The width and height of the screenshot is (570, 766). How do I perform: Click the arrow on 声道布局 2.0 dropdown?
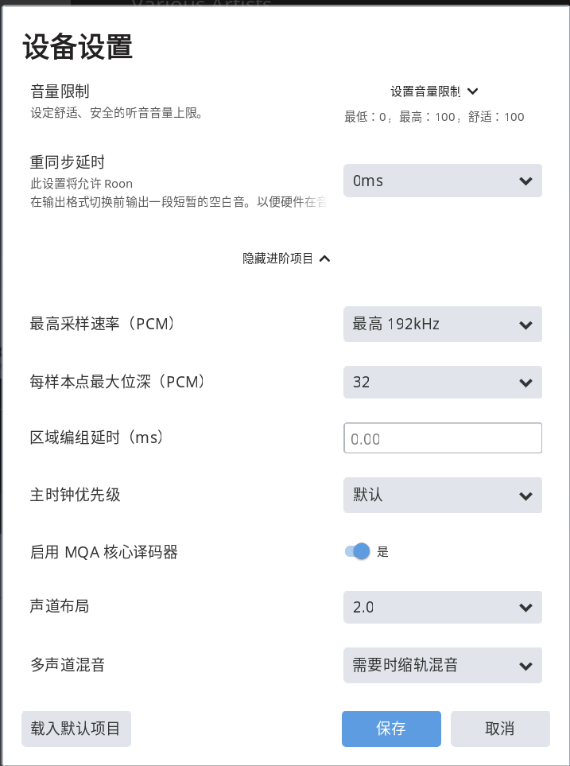click(525, 608)
